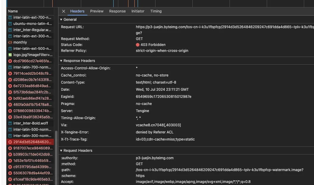Click image icon of logo.jpg request
This screenshot has width=314, height=185.
click(10, 55)
